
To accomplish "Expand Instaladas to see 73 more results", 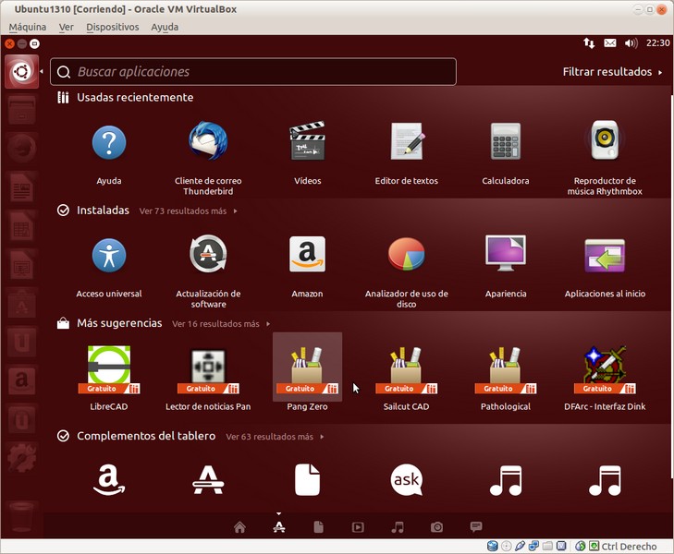I will [x=187, y=211].
